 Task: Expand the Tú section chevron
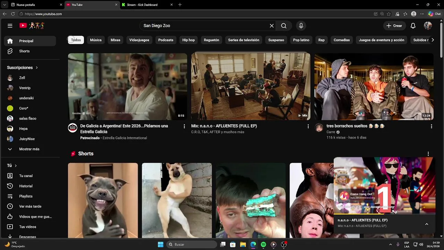coord(16,166)
